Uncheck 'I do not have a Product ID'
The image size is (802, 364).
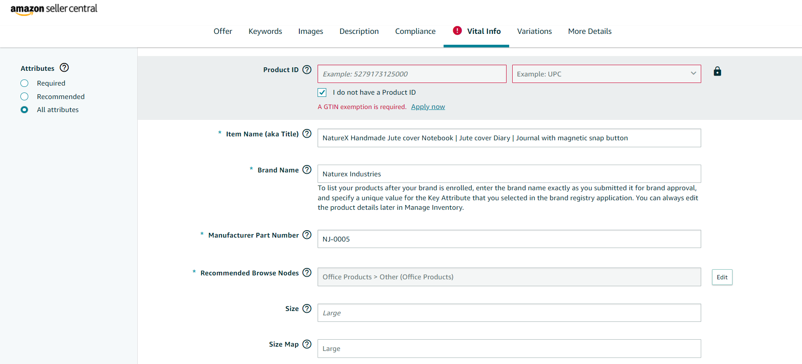[x=322, y=93]
